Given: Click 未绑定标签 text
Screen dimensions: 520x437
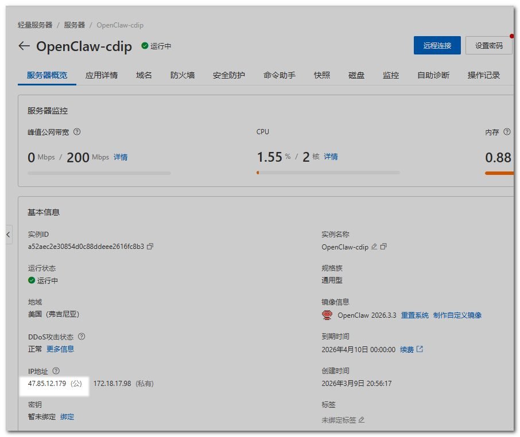Looking at the screenshot, I should (x=339, y=420).
